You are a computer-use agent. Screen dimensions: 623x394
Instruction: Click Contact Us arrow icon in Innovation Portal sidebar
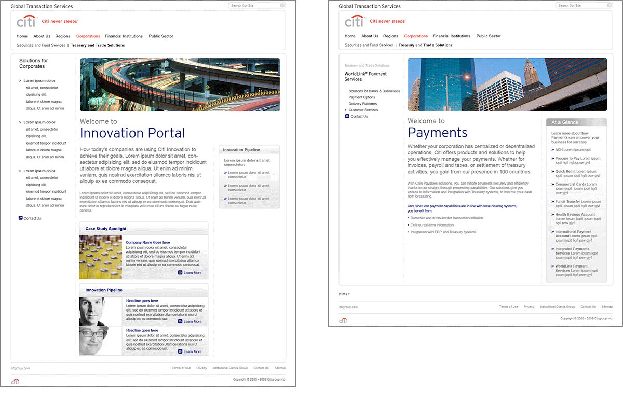click(20, 218)
